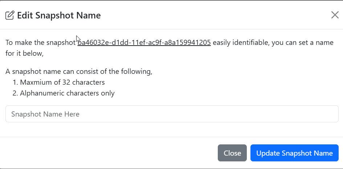The width and height of the screenshot is (343, 169).
Task: Click the Update Snapshot Name button
Action: tap(294, 153)
